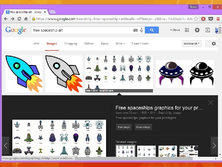Close the 'free spaceship art' tab
Screen dimensions: 222x167
[45, 12]
